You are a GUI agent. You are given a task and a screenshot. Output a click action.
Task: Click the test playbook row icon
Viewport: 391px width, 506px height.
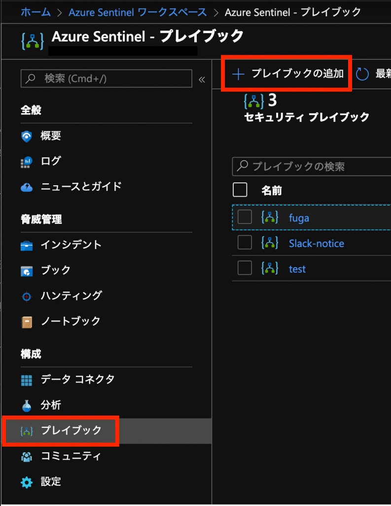pos(270,268)
